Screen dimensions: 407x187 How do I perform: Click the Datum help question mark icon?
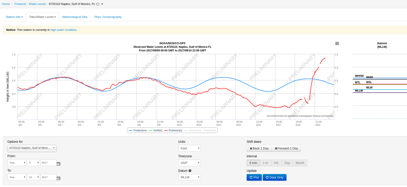190,171
